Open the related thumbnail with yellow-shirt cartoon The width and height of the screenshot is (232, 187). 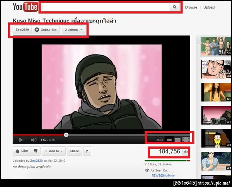coord(216,138)
